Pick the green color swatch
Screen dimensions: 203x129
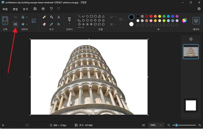(x=164, y=16)
